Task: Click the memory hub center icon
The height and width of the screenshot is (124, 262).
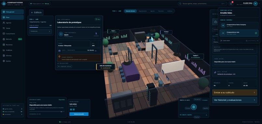Action: tap(194, 107)
